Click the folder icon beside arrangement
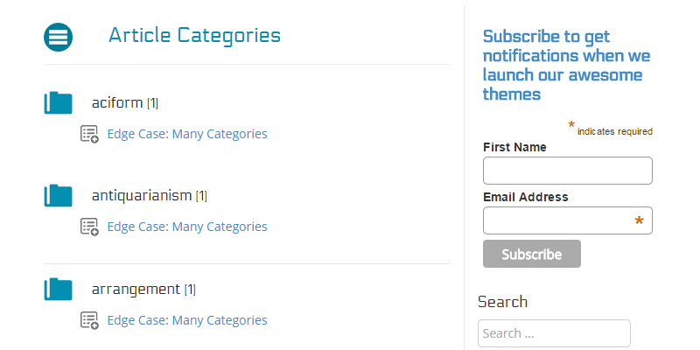 pos(58,289)
